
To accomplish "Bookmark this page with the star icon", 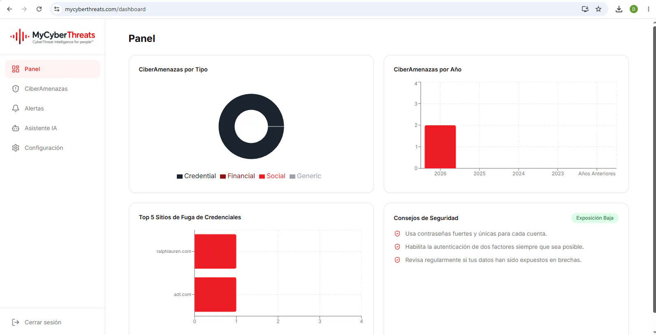I will [x=598, y=9].
